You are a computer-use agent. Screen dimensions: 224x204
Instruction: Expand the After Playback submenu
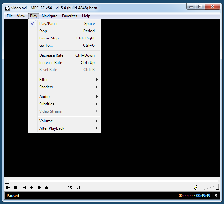pos(65,128)
